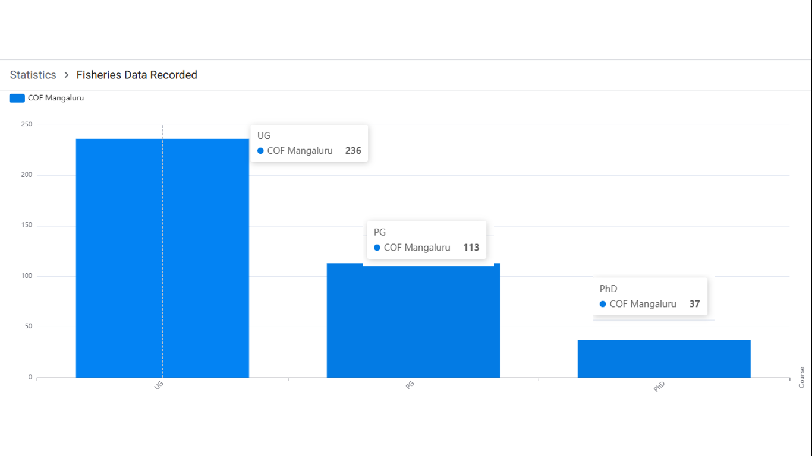Click the value 37 in PhD tooltip

coord(694,304)
